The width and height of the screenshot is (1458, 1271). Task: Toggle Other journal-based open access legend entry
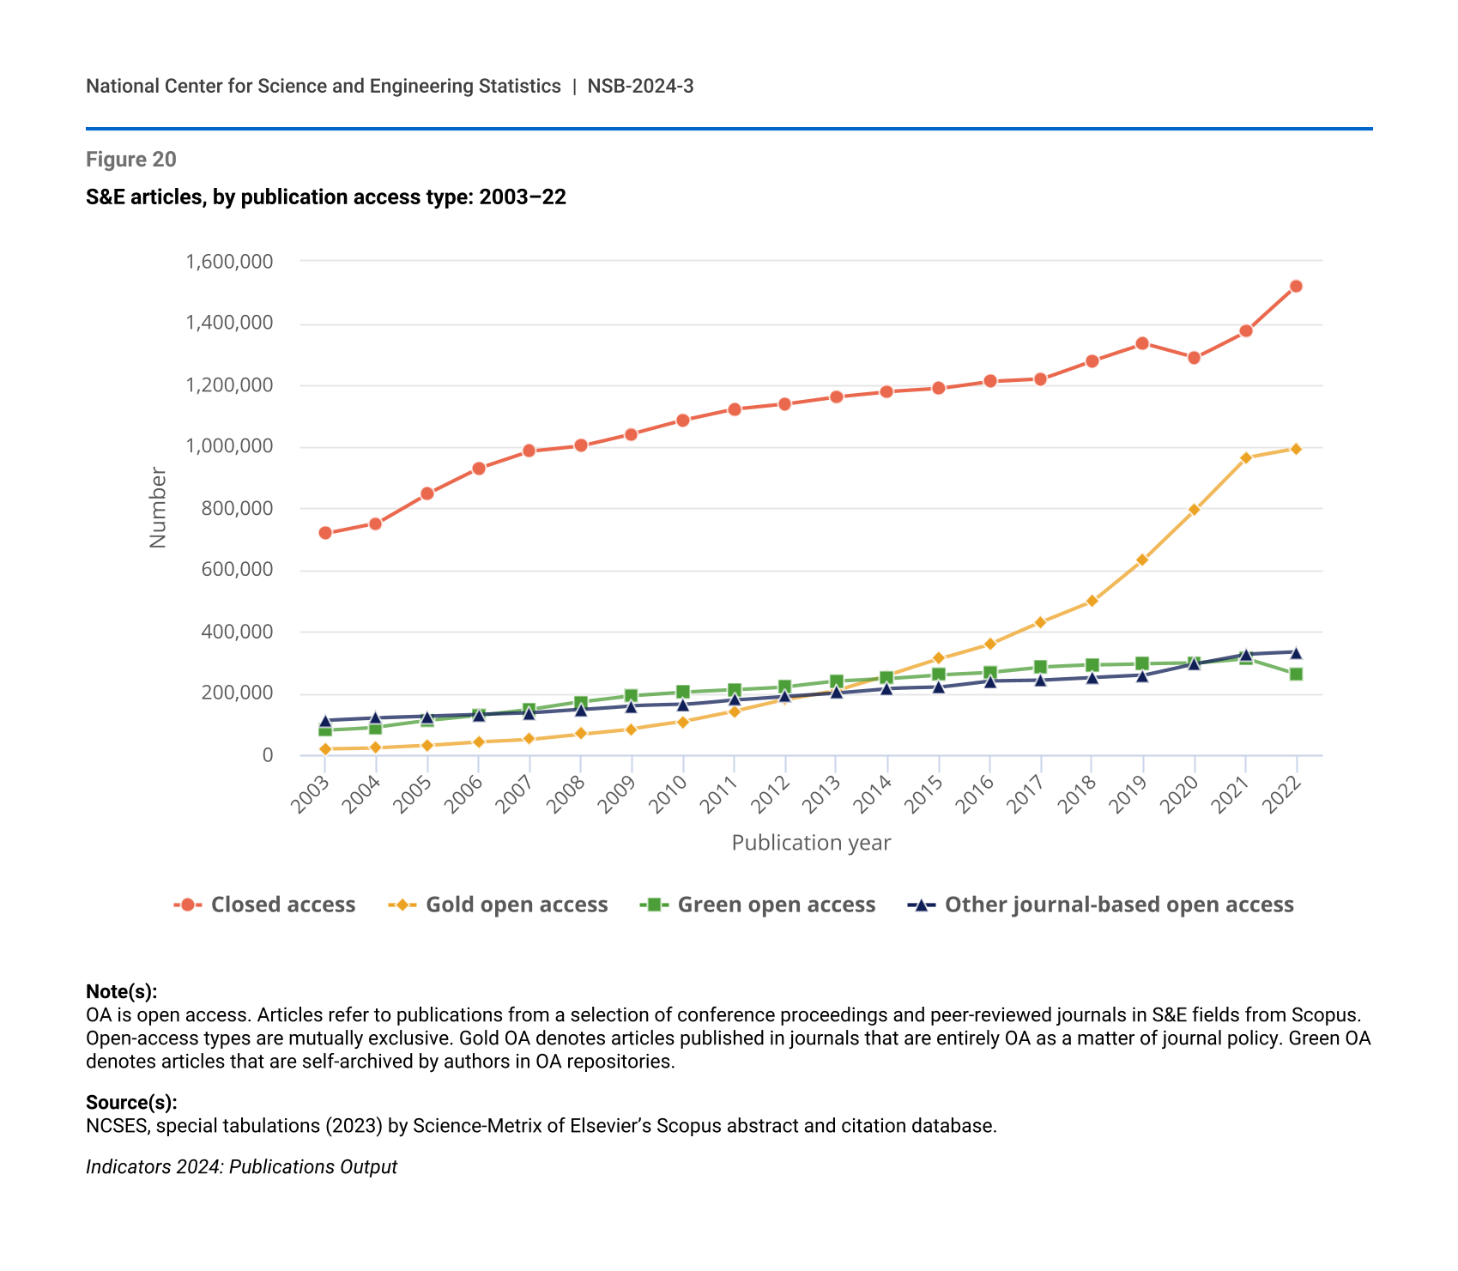click(1101, 905)
